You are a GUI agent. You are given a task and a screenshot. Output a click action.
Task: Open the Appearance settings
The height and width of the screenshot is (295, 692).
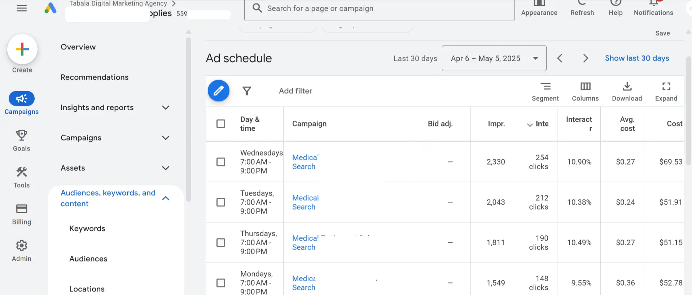pos(539,8)
